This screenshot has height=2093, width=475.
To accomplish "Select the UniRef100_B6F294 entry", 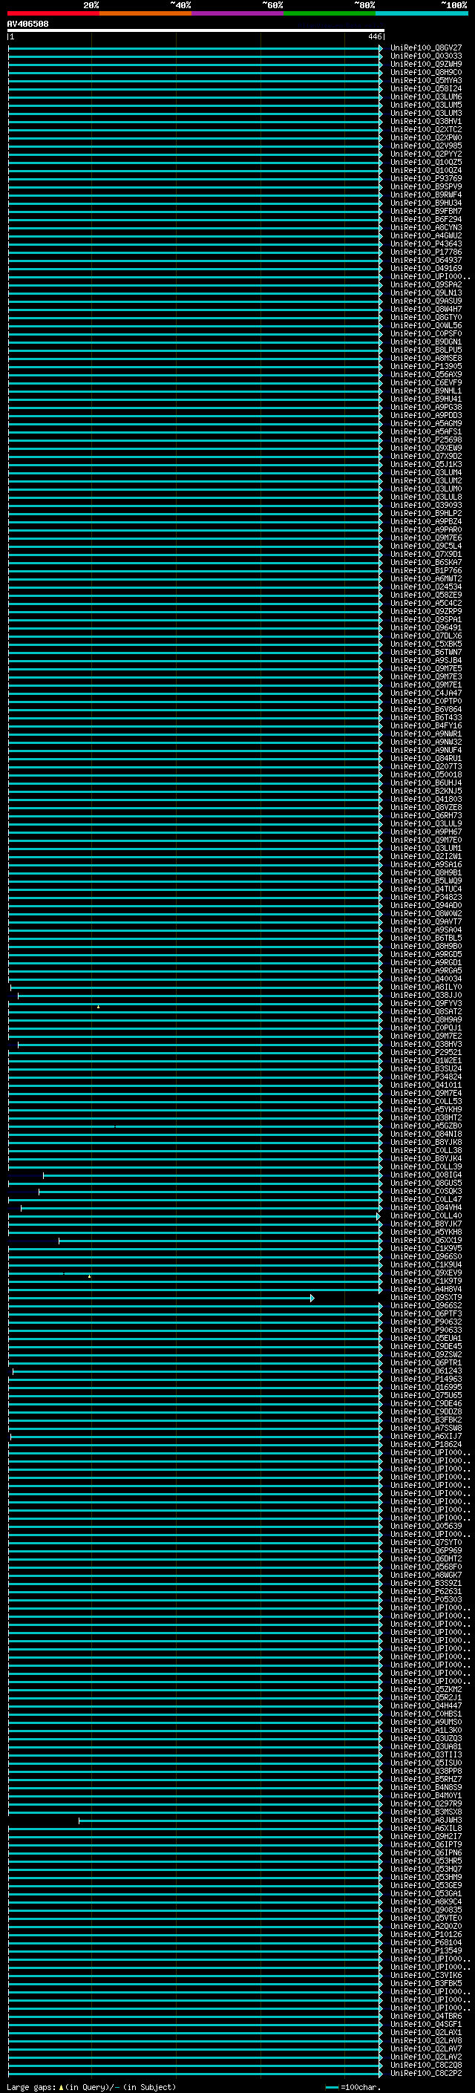I will pos(426,219).
